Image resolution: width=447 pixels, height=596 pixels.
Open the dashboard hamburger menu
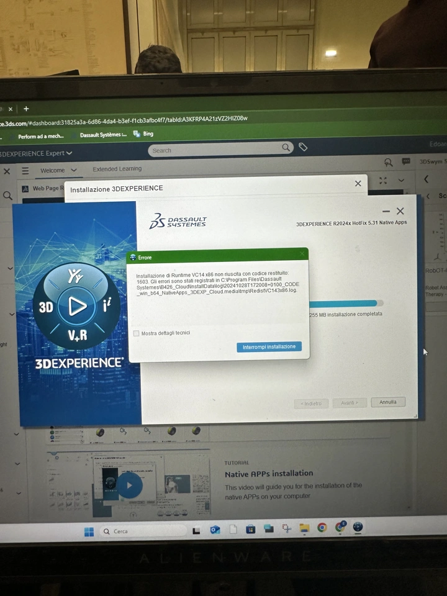pyautogui.click(x=25, y=171)
